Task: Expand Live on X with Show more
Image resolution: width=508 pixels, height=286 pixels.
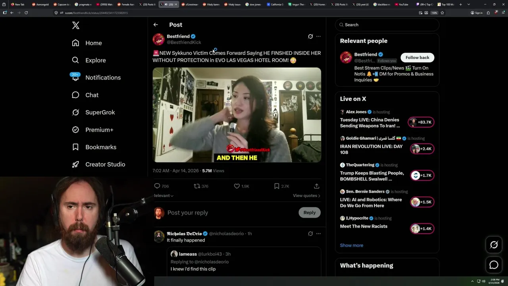Action: (351, 245)
